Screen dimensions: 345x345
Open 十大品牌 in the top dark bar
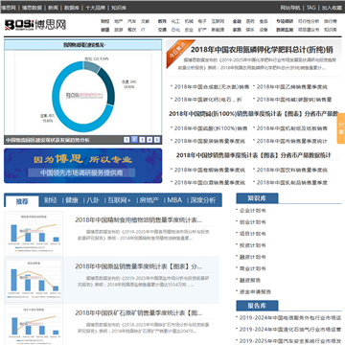pyautogui.click(x=95, y=8)
